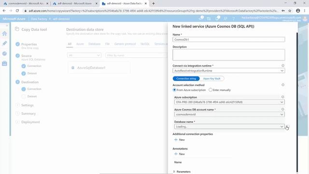Close the cosmosdemovid browser tab
Image resolution: width=309 pixels, height=174 pixels.
[47, 3]
